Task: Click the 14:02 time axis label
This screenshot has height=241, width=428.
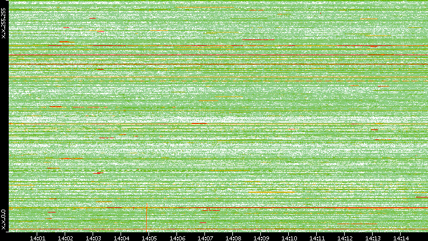Action: point(65,238)
